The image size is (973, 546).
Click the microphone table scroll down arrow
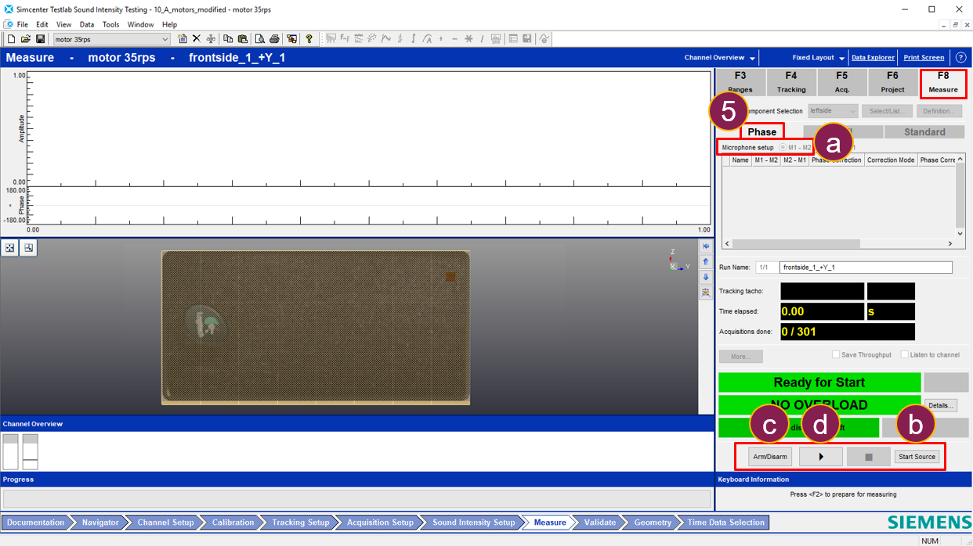pyautogui.click(x=960, y=233)
